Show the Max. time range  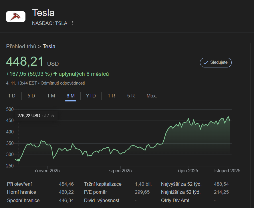tap(152, 96)
